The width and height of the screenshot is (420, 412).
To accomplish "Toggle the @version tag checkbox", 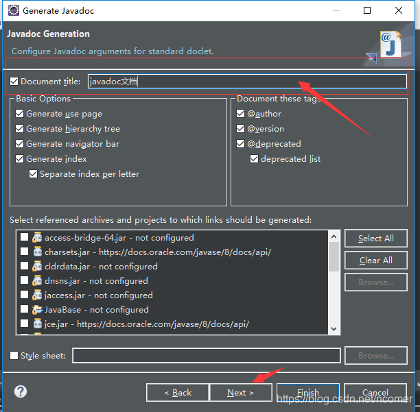I will coord(240,129).
